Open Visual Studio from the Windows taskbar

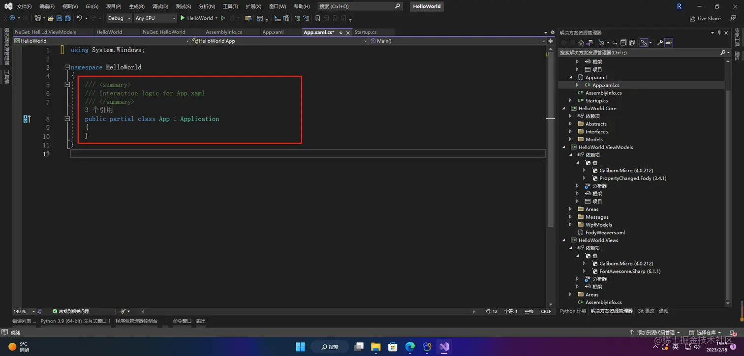(444, 347)
